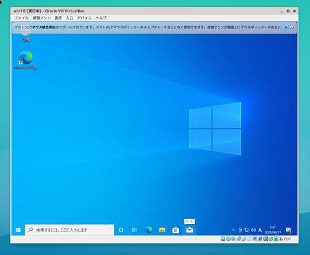
Task: Click the Cortana circle icon on taskbar
Action: tap(121, 230)
